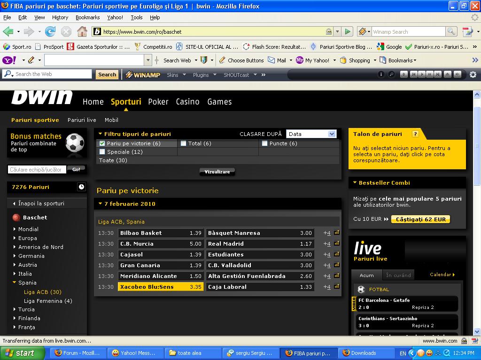Click Winamp toolbar play button

click(x=422, y=75)
